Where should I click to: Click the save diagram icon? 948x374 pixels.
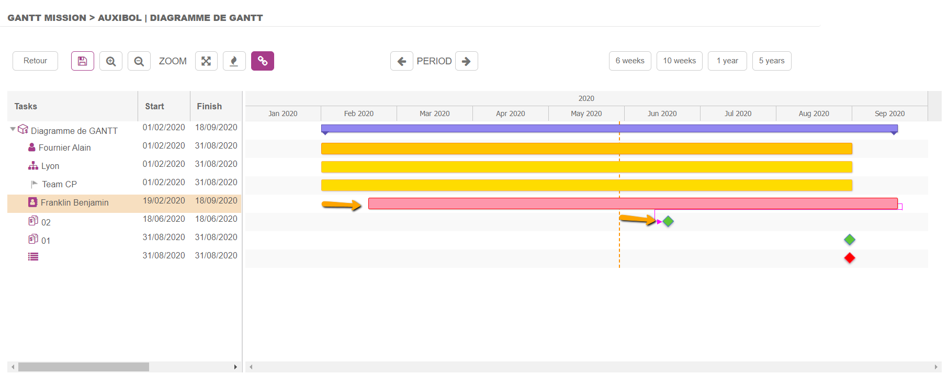click(83, 61)
